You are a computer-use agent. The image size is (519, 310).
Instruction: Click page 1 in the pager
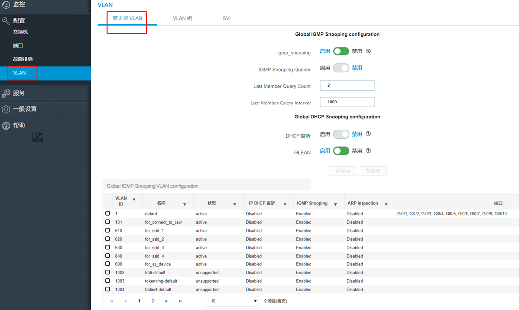coord(139,301)
